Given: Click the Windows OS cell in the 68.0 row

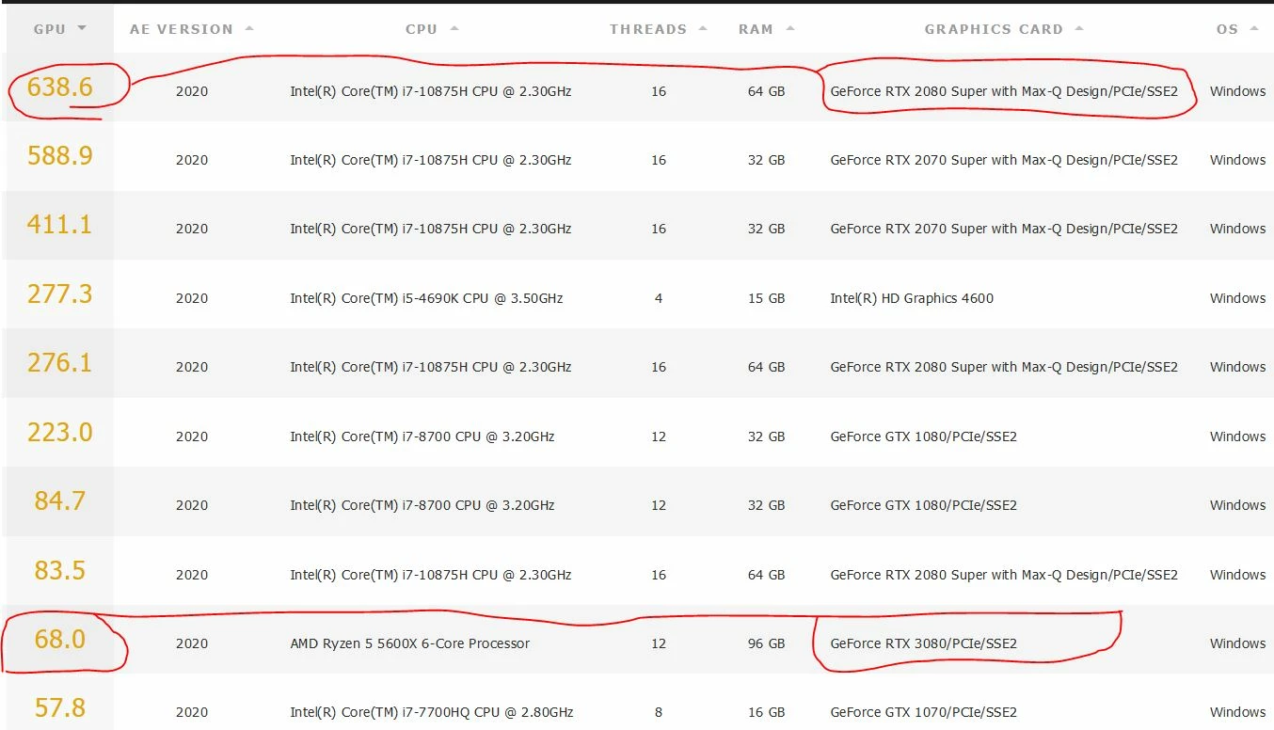Looking at the screenshot, I should 1237,643.
